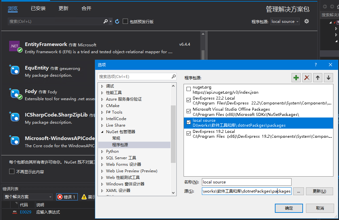
Task: Open the 程序包源 local source dropdown
Action: point(285,22)
